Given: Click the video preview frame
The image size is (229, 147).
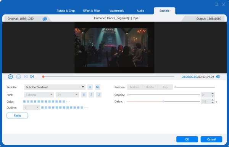Looking at the screenshot, I should tap(114, 48).
